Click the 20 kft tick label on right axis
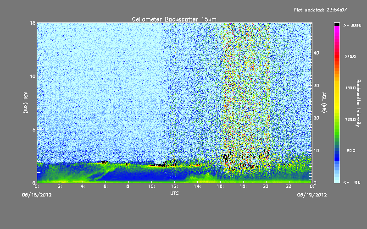Image resolution: width=367 pixels, height=229 pixels. [x=317, y=118]
